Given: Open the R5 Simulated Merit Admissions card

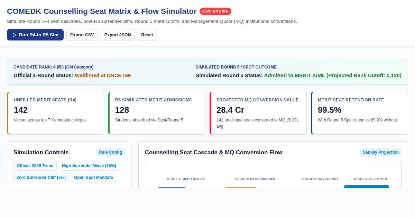Looking at the screenshot, I should tap(157, 113).
